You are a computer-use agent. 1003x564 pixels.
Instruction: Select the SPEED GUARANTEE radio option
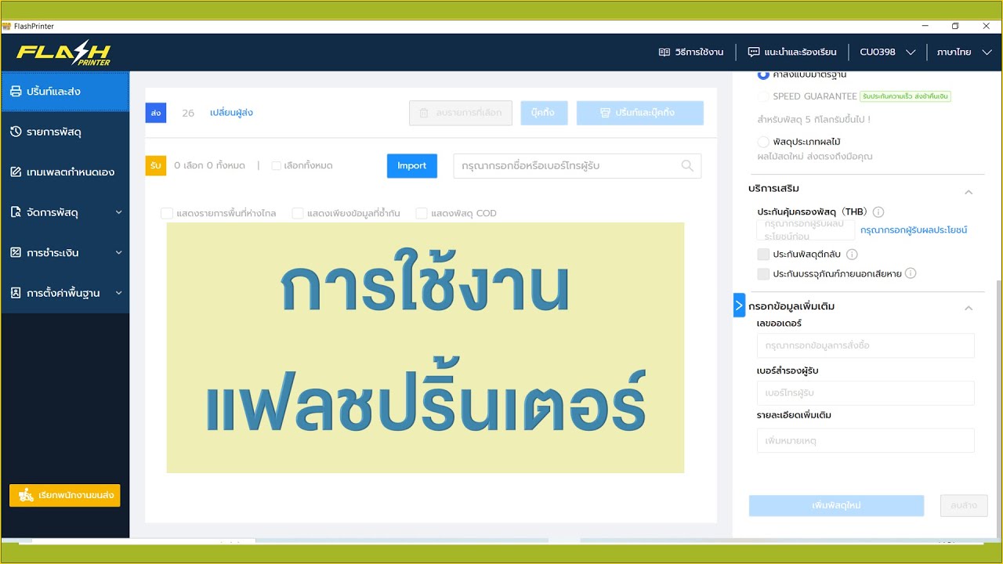[x=763, y=96]
